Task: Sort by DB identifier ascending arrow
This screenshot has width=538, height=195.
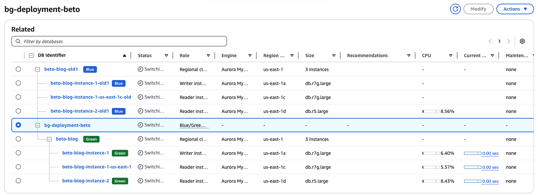Action: click(125, 55)
